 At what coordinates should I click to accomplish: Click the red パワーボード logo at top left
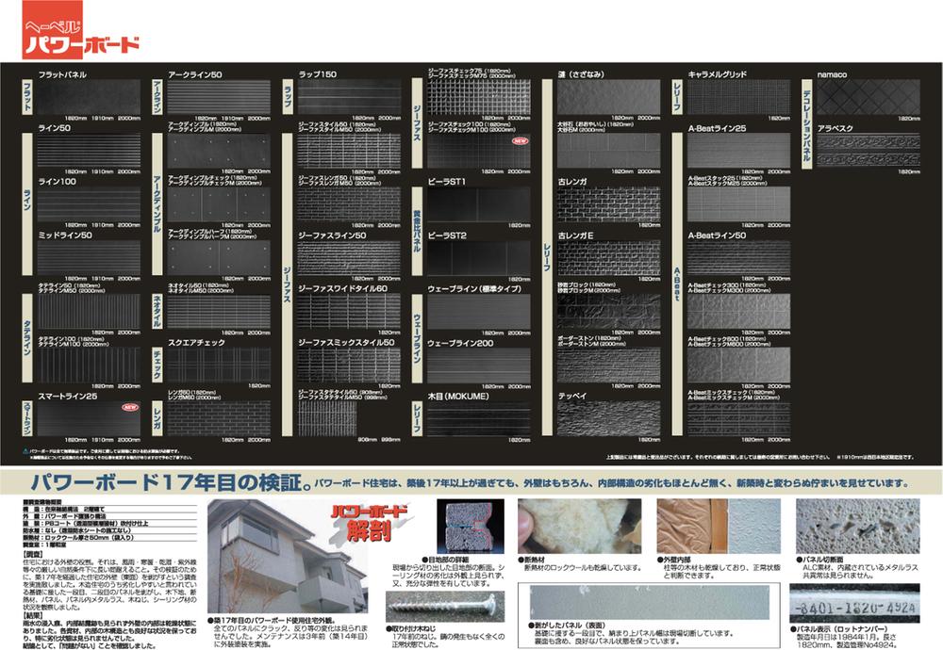81,38
